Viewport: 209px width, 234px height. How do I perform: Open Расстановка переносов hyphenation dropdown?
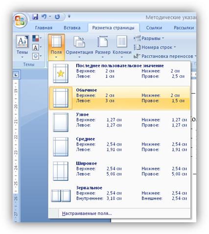[164, 56]
